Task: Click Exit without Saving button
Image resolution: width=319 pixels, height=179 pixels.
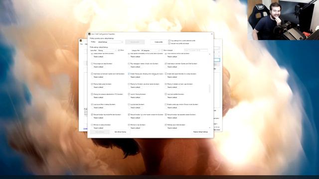Action: point(121,132)
